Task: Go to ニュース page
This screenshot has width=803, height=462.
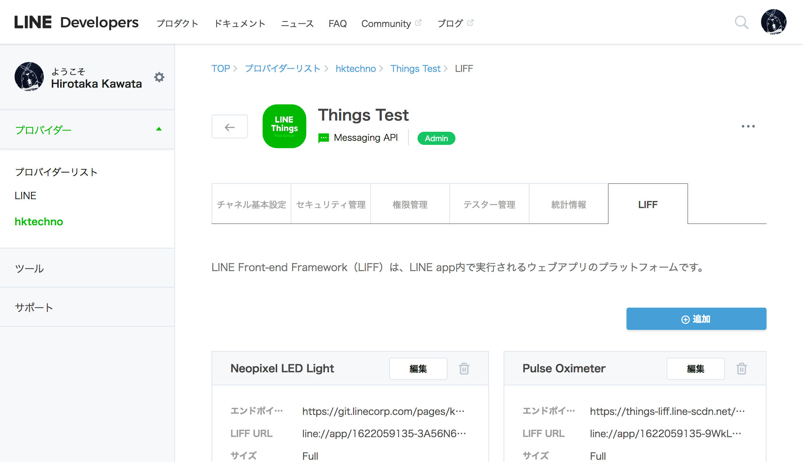Action: point(297,23)
